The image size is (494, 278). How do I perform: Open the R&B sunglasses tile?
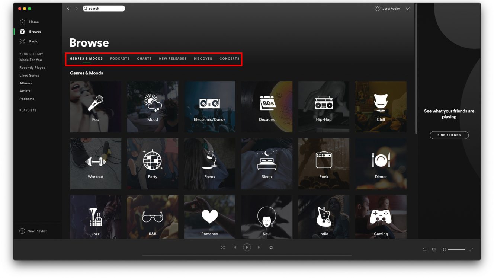click(153, 217)
